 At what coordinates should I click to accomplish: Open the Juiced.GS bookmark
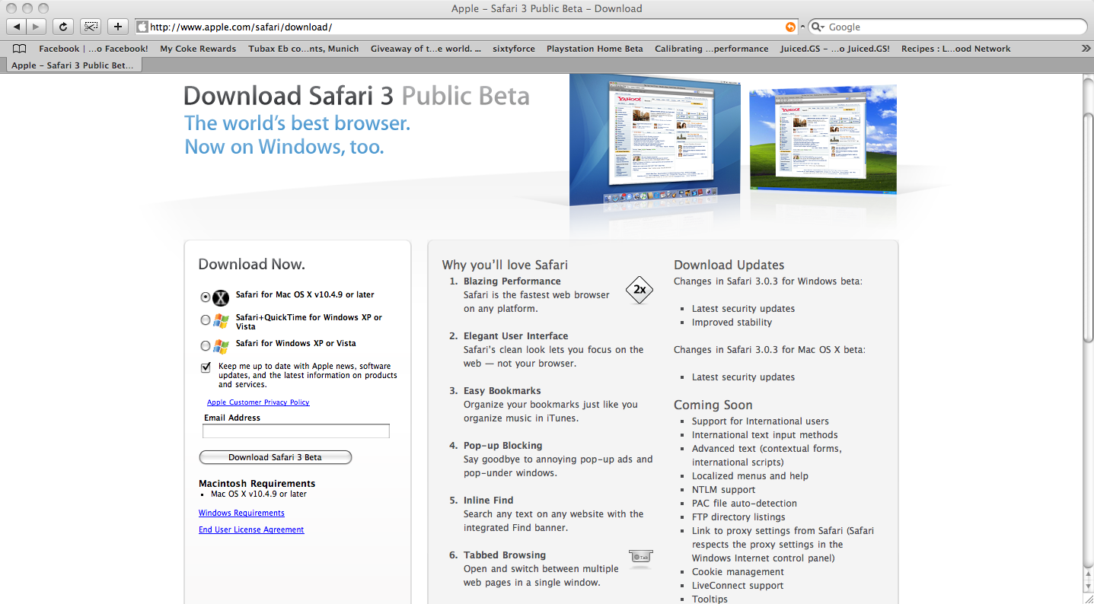point(835,49)
